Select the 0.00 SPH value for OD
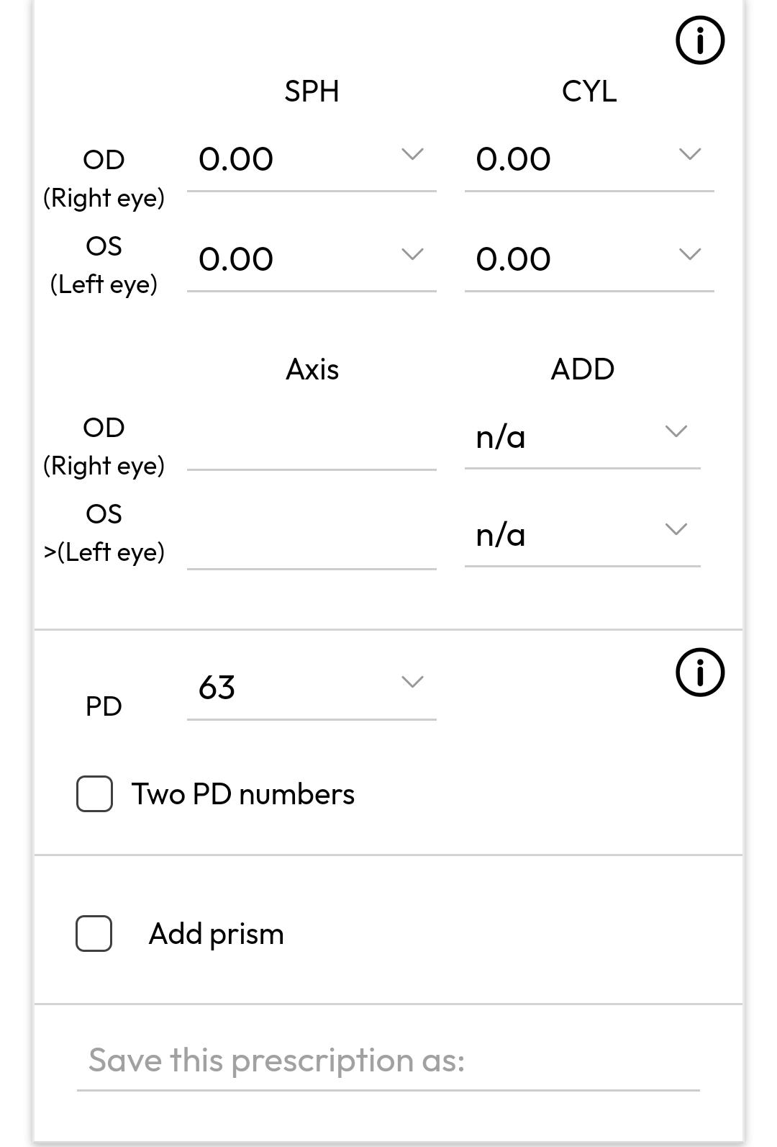 [236, 160]
